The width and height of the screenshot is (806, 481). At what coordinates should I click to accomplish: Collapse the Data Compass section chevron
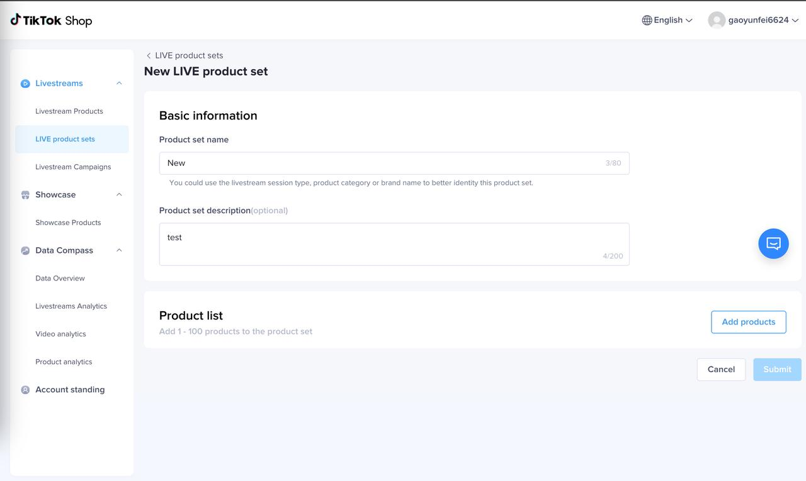119,250
